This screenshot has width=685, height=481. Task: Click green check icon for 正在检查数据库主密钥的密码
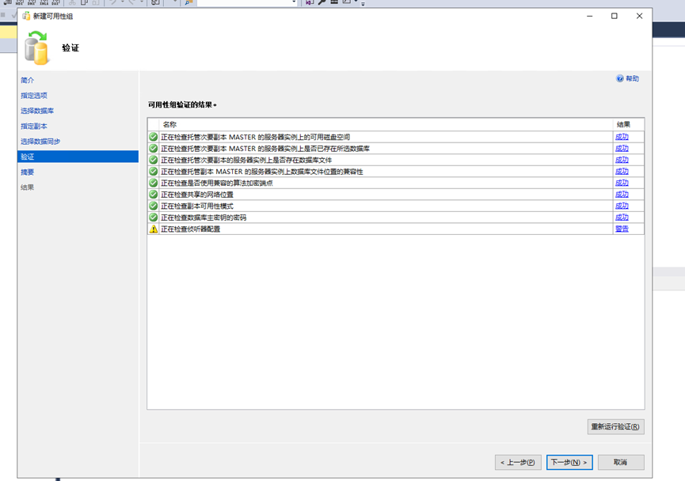click(x=154, y=218)
